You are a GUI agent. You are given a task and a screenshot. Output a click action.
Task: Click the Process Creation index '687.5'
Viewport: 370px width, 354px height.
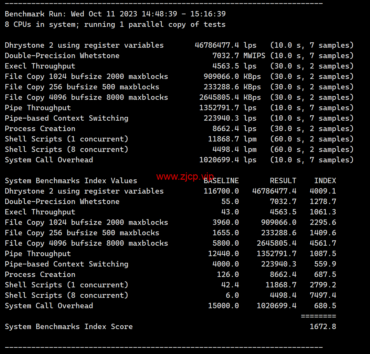325,274
